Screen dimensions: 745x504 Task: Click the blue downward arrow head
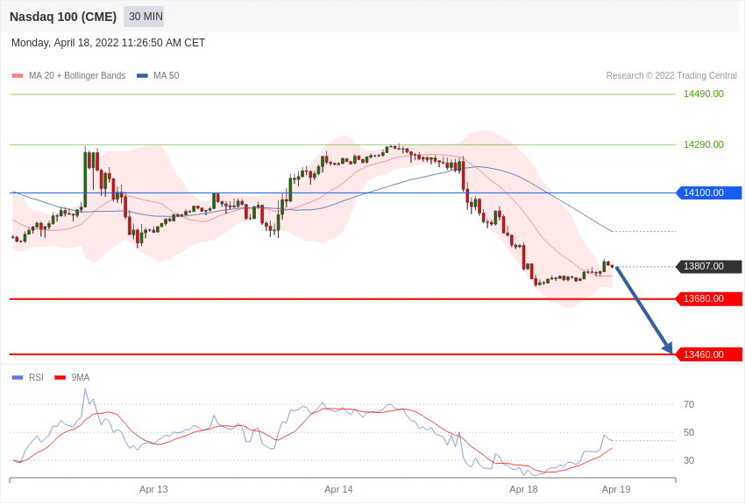click(668, 347)
